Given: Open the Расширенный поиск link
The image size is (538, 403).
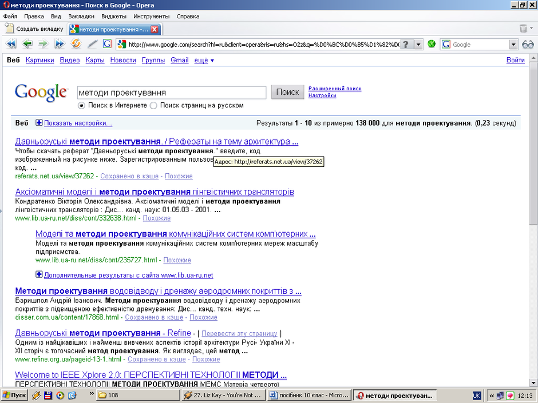Looking at the screenshot, I should pos(335,89).
